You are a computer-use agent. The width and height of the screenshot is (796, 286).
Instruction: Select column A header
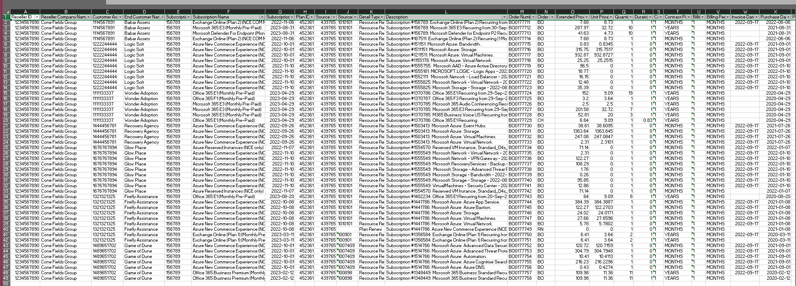pos(25,12)
